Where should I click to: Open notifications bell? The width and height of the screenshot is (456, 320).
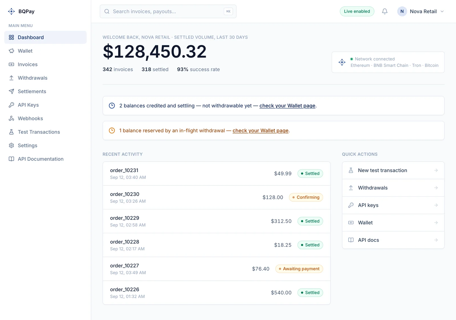click(x=385, y=11)
